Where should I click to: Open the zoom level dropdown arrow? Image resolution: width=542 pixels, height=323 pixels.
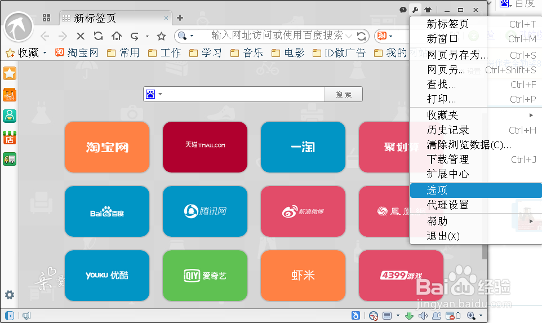[x=481, y=316]
